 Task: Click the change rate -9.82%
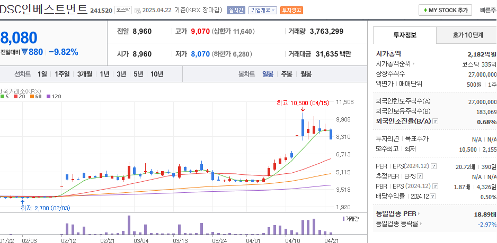point(64,52)
